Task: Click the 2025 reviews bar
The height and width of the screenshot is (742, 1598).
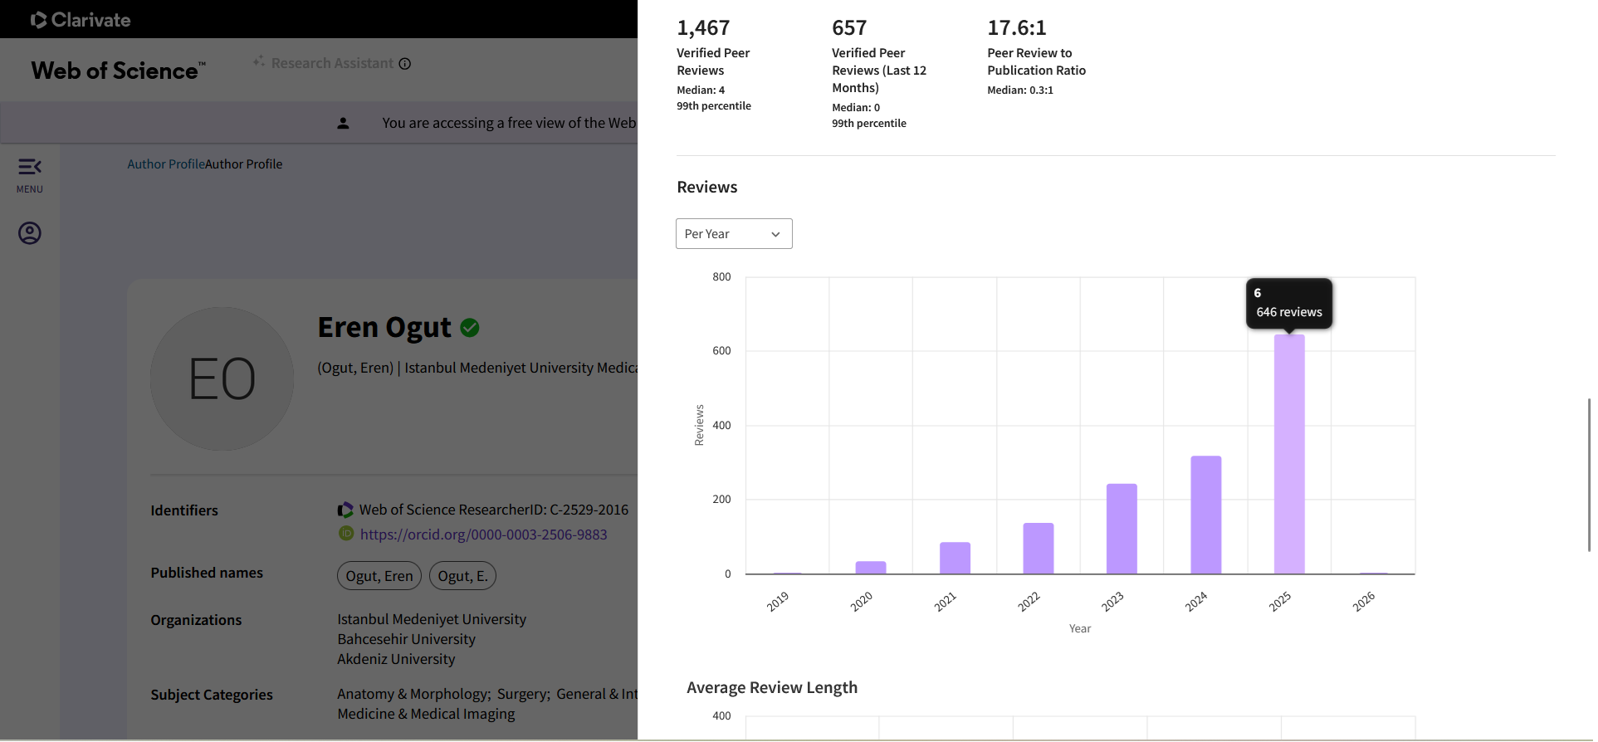Action: pyautogui.click(x=1289, y=455)
